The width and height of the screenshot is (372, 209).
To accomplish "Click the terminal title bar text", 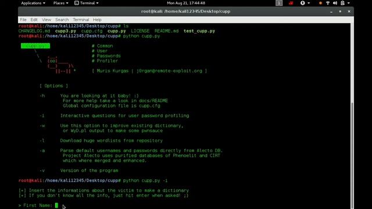I will pyautogui.click(x=185, y=12).
